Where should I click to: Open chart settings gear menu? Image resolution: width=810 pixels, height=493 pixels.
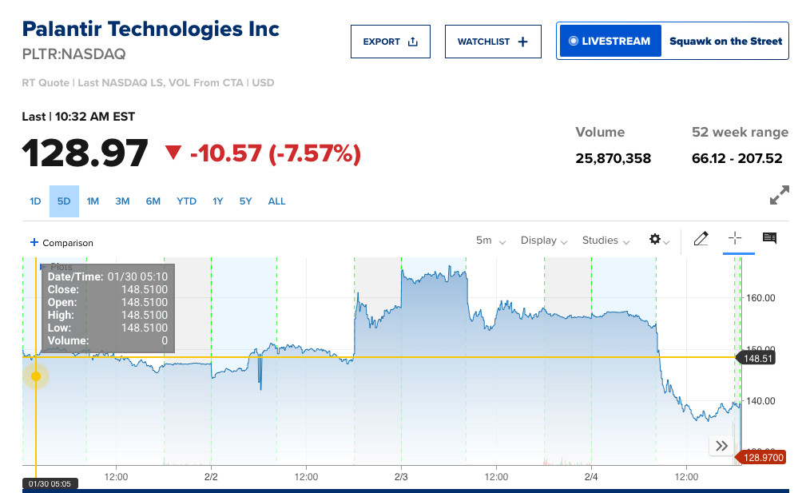(658, 240)
